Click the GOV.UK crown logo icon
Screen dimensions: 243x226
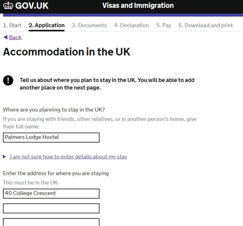coord(8,5)
